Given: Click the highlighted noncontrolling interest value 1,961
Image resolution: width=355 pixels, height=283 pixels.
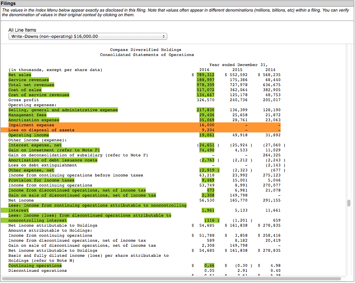Looking at the screenshot, I should pos(208,210).
